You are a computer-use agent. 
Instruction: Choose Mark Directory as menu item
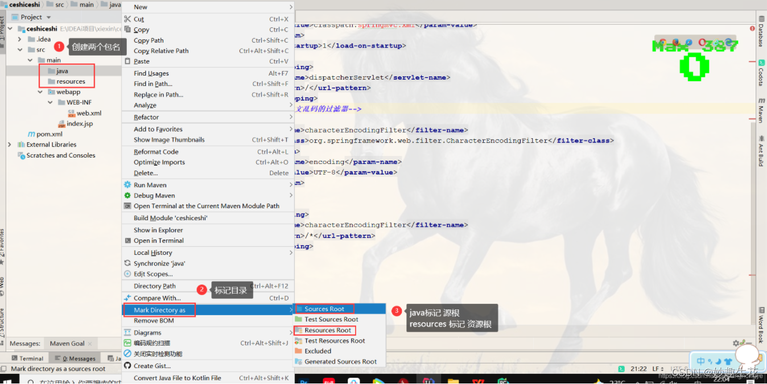(x=208, y=310)
